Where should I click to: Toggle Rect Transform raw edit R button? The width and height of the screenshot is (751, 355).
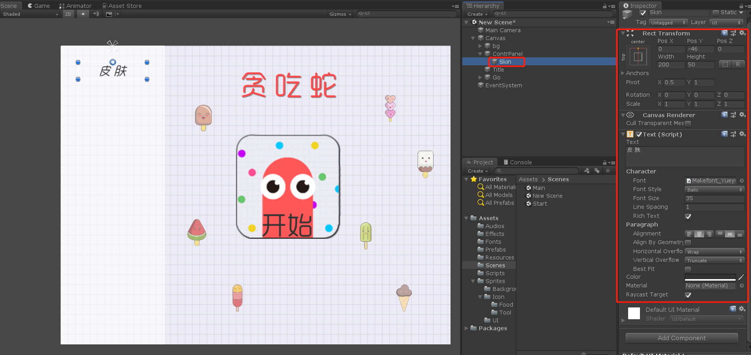point(738,64)
